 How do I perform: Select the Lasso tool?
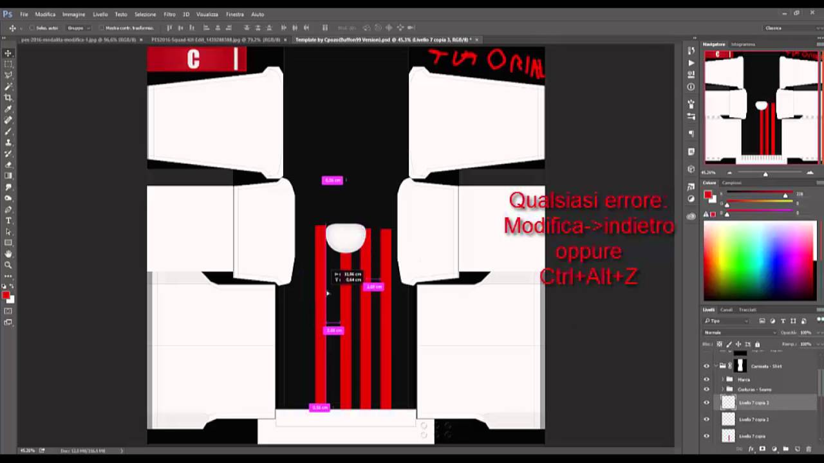(x=8, y=75)
